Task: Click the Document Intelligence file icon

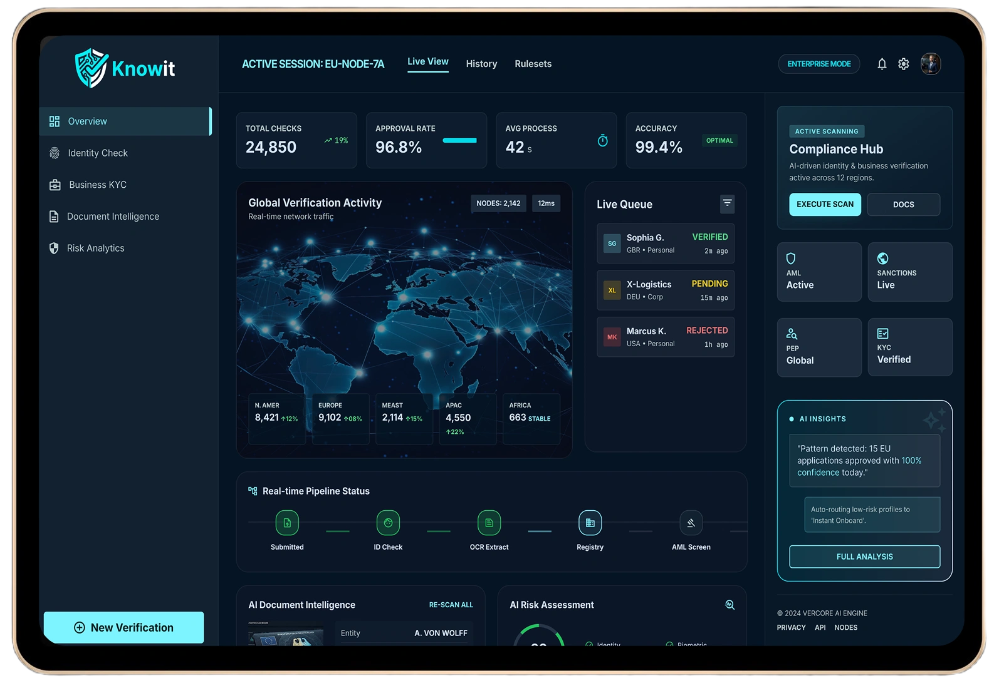Action: [x=54, y=217]
